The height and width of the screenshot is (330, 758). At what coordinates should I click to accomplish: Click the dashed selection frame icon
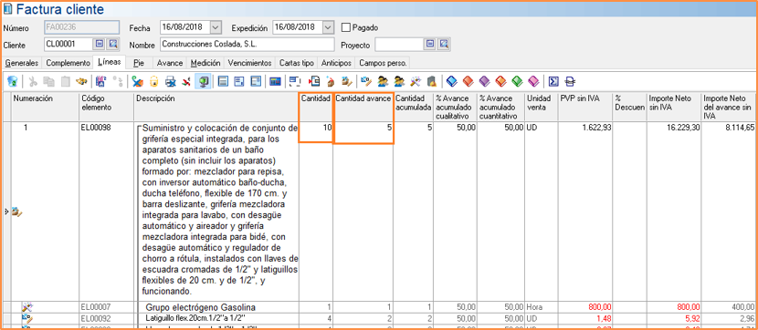click(294, 81)
